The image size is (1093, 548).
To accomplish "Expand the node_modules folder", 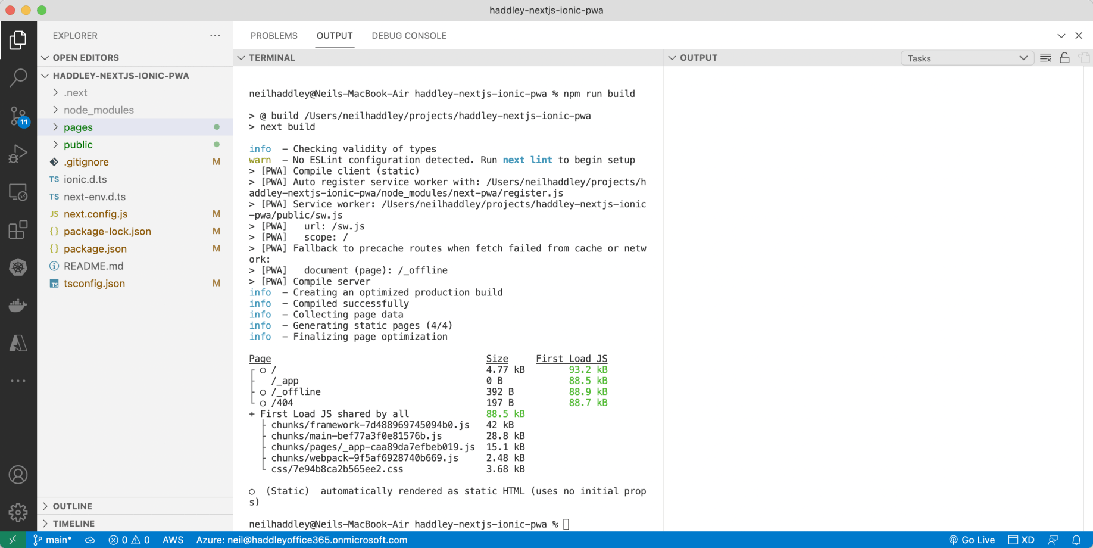I will 55,110.
